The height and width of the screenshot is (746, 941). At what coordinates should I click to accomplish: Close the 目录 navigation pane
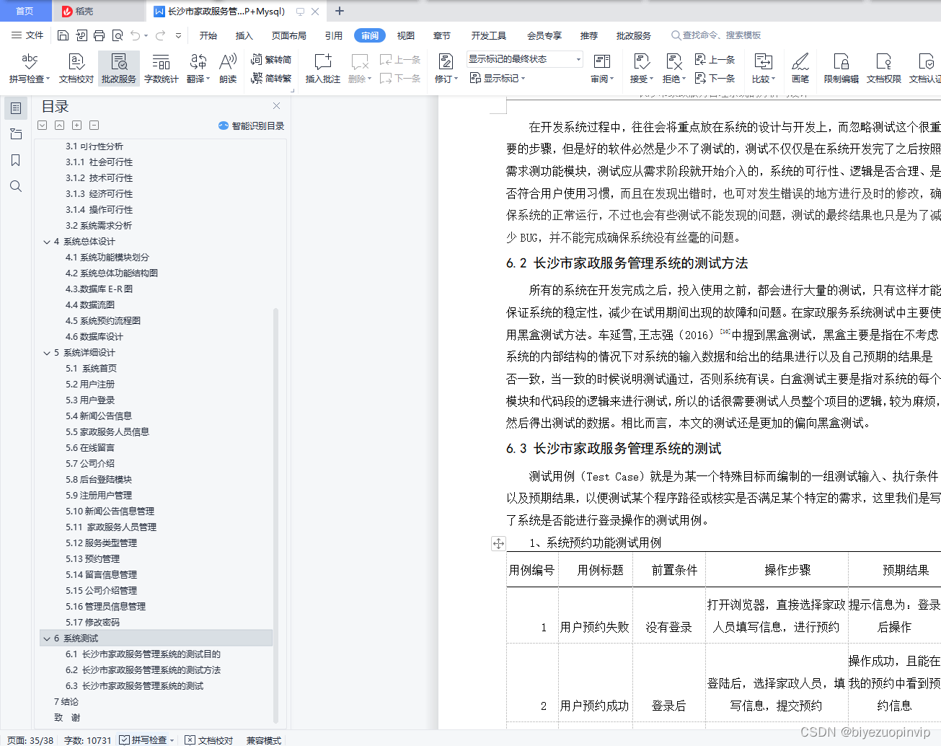276,105
